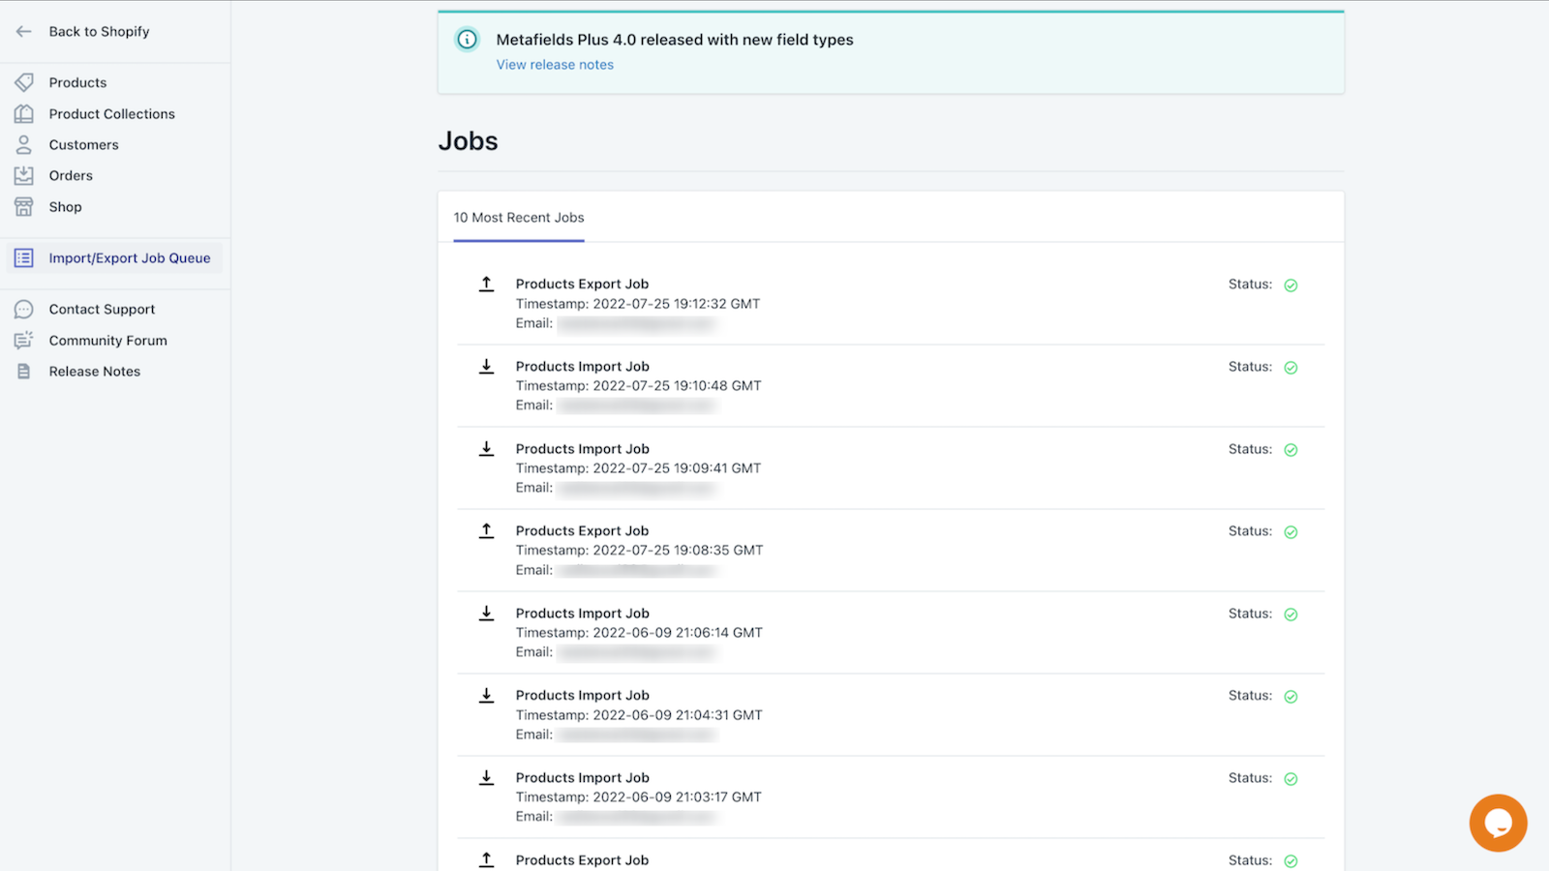
Task: Open Import/Export Job Queue menu item
Action: pos(129,258)
